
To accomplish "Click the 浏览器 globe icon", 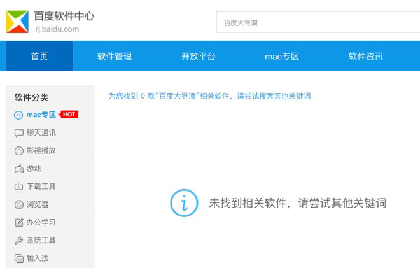I will tap(18, 204).
